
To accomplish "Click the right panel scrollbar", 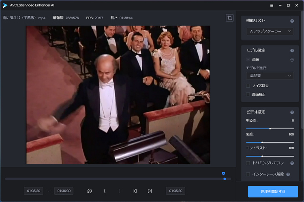I will click(302, 70).
